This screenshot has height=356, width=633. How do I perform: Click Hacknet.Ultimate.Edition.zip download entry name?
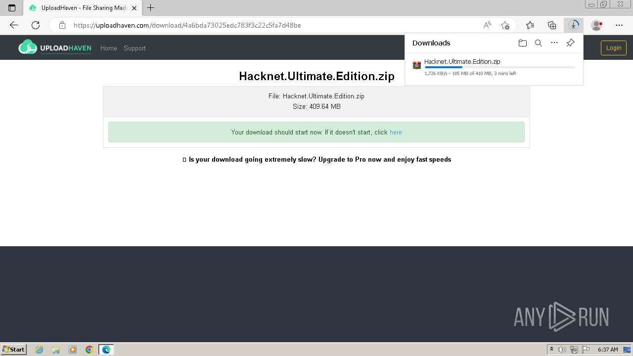point(462,62)
